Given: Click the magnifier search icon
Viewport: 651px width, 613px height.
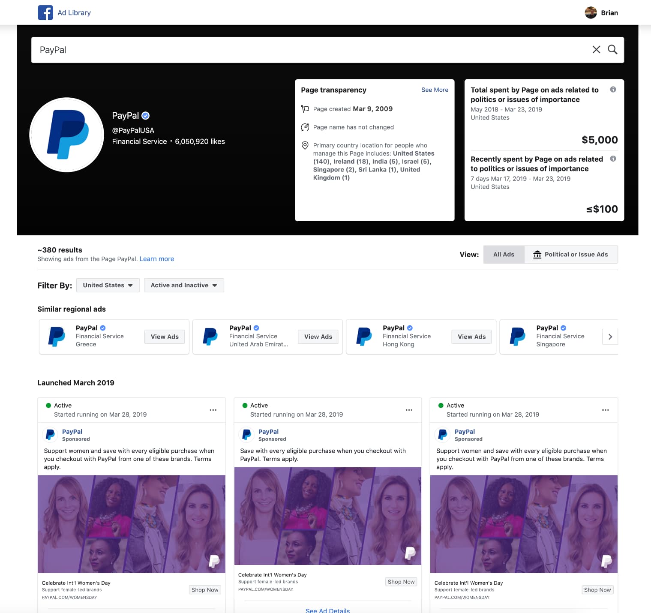Looking at the screenshot, I should pyautogui.click(x=613, y=50).
